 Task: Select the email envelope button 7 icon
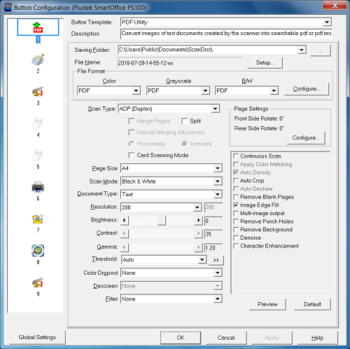coord(38,219)
